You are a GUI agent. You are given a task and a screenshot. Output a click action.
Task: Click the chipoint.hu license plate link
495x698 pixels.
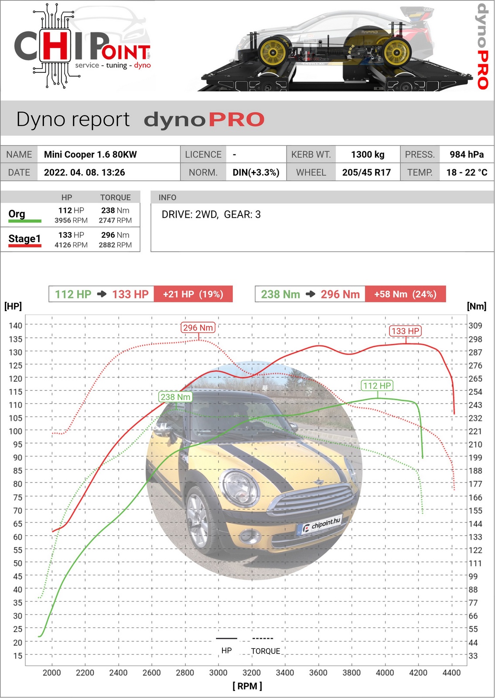321,525
